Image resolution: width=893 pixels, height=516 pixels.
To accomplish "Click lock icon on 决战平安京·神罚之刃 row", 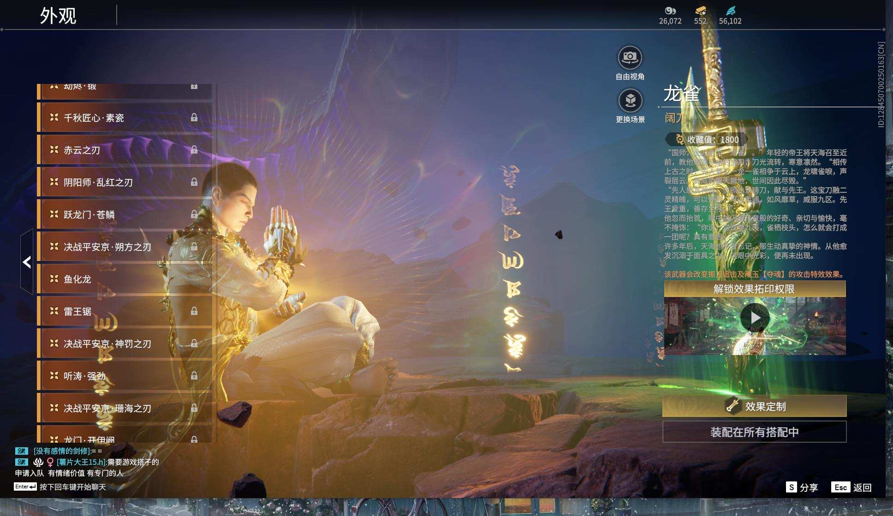I will point(194,344).
